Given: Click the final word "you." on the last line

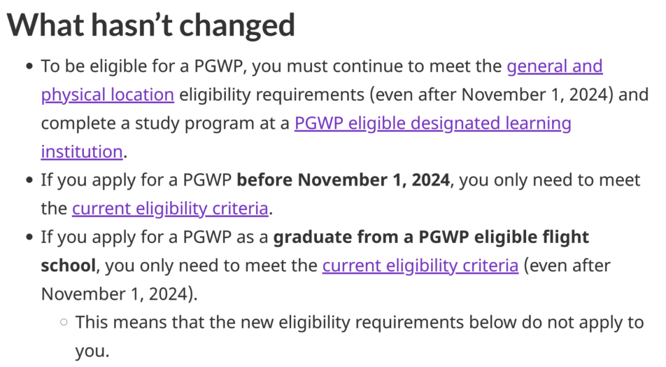Looking at the screenshot, I should [92, 352].
